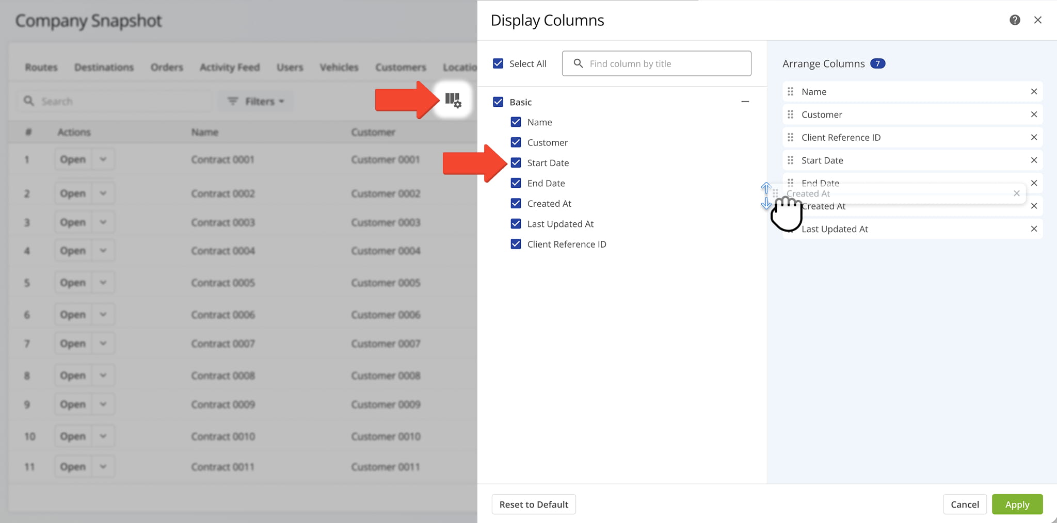
Task: Uncheck the End Date checkbox
Action: click(x=516, y=183)
